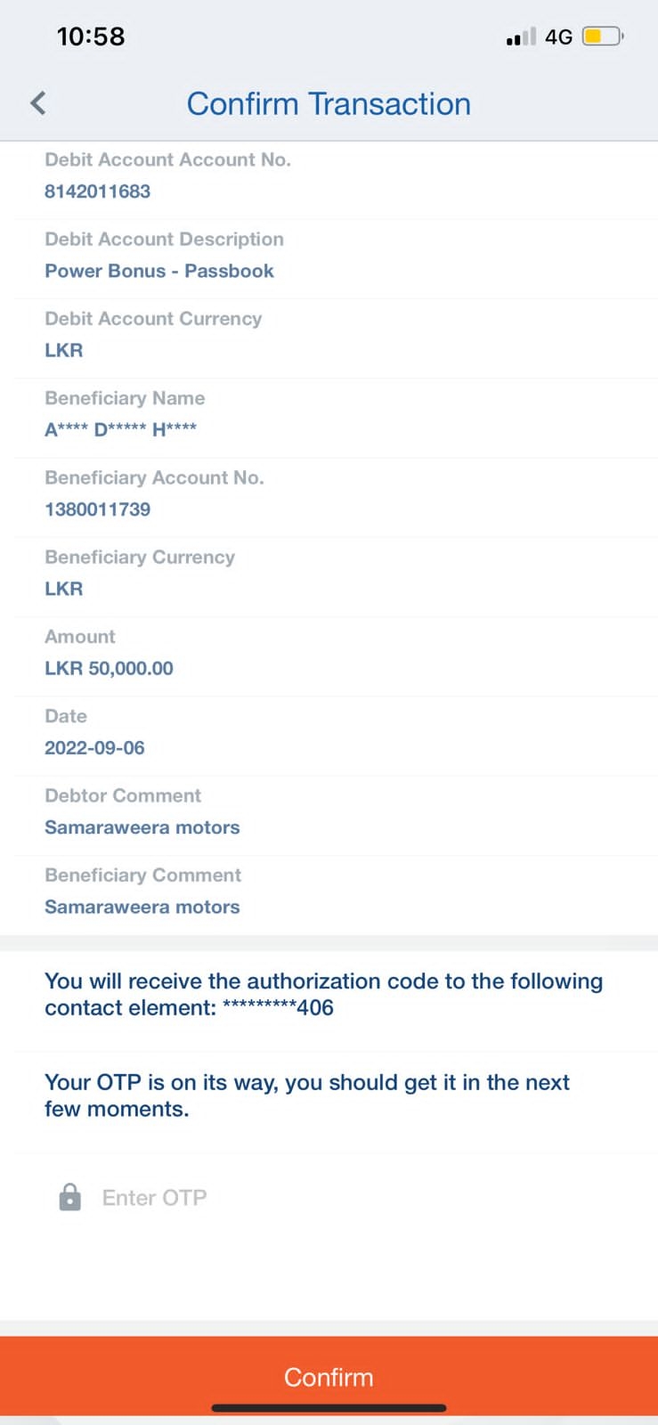Tap the OTP is on its way message

pos(307,1095)
